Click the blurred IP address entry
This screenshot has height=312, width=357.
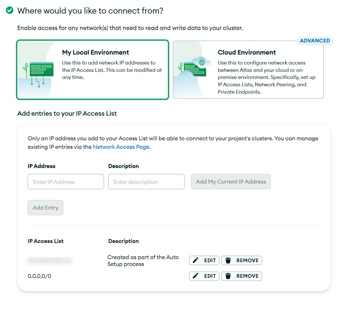point(50,261)
